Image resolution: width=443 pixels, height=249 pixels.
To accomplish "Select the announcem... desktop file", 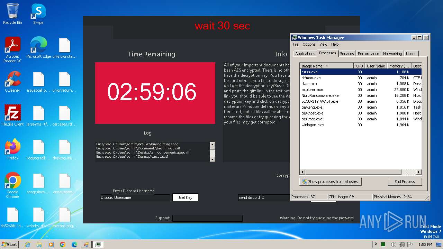I will [x=64, y=183].
